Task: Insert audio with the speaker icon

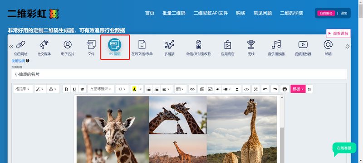Action: [218, 89]
